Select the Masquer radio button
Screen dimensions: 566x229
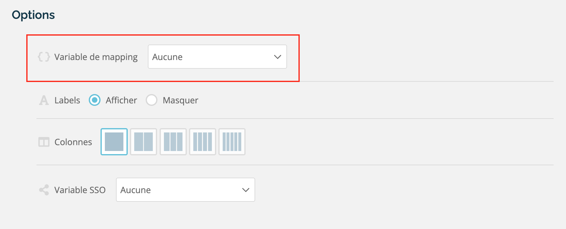[x=152, y=100]
